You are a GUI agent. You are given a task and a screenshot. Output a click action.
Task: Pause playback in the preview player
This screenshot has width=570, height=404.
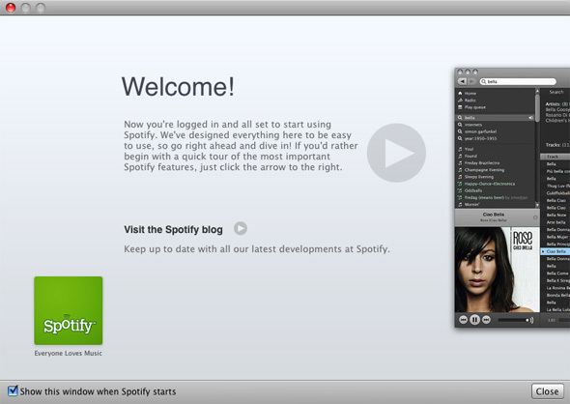474,320
